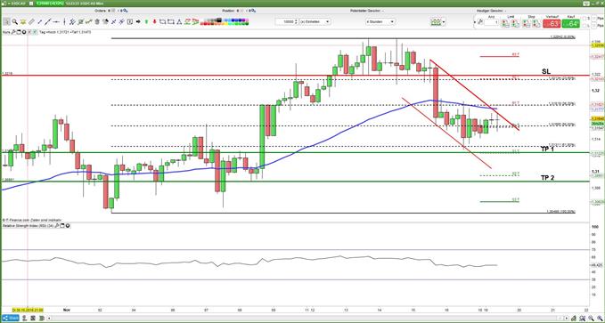This screenshot has height=323, width=605.
Task: Click the trash delete-objects icon
Action: 97,21
